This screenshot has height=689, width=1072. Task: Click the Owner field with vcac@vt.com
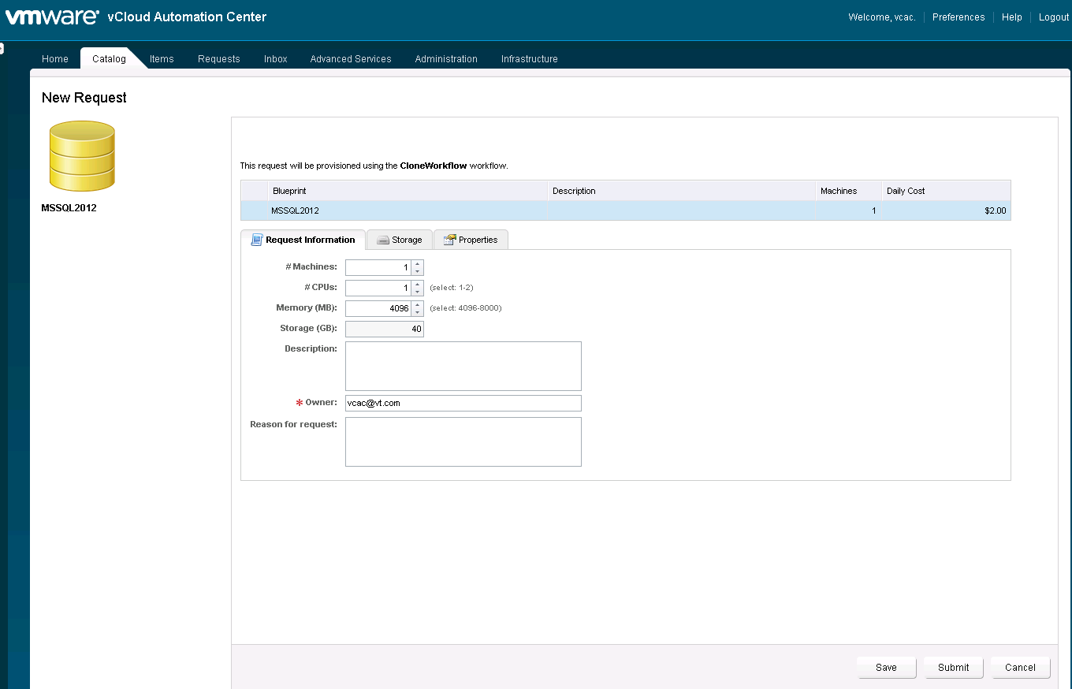click(463, 403)
